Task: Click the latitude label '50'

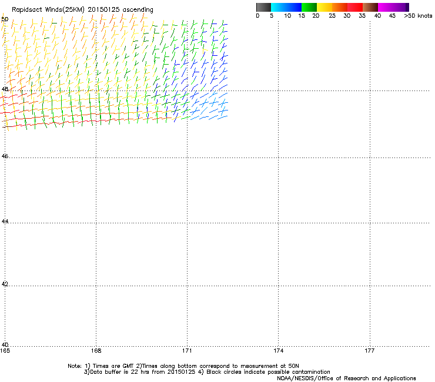Action: click(x=5, y=19)
